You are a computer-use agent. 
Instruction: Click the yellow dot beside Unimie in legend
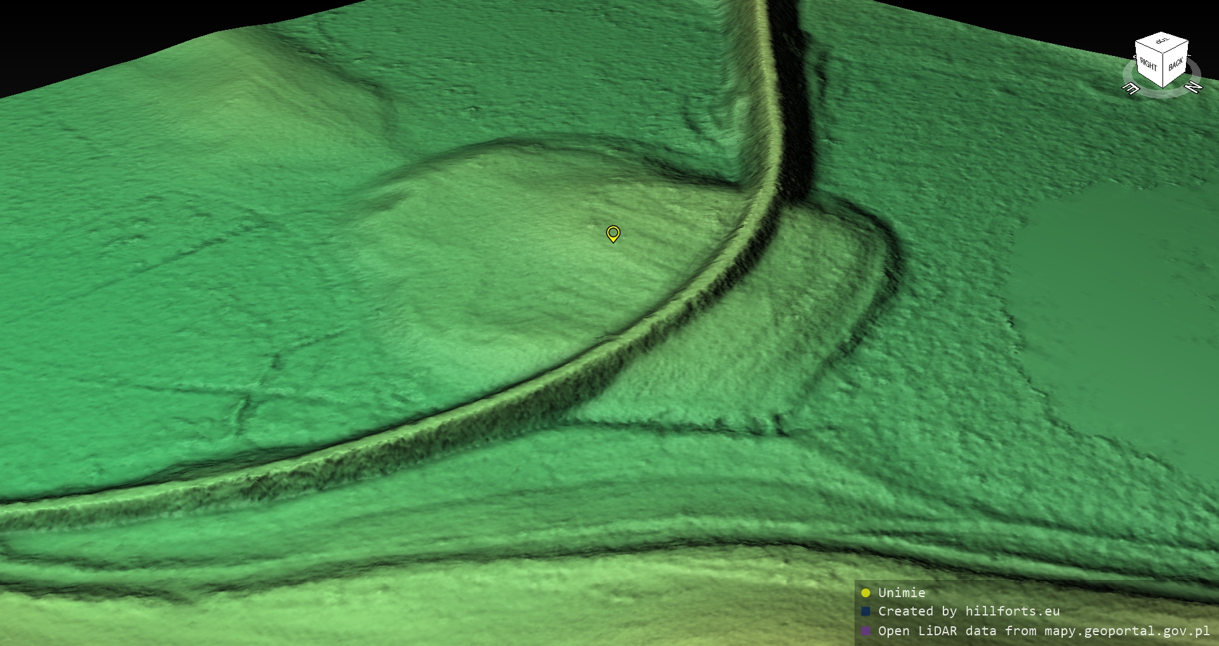pyautogui.click(x=865, y=593)
